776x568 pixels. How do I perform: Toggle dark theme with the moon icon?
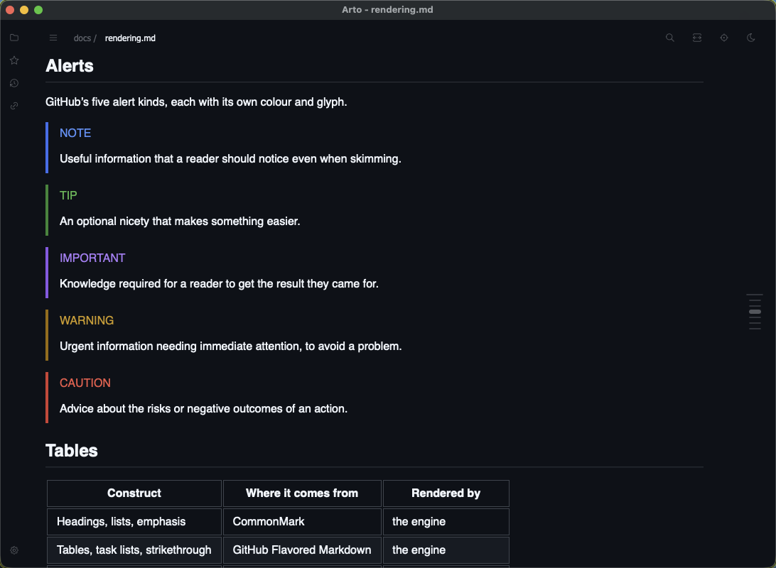tap(750, 38)
